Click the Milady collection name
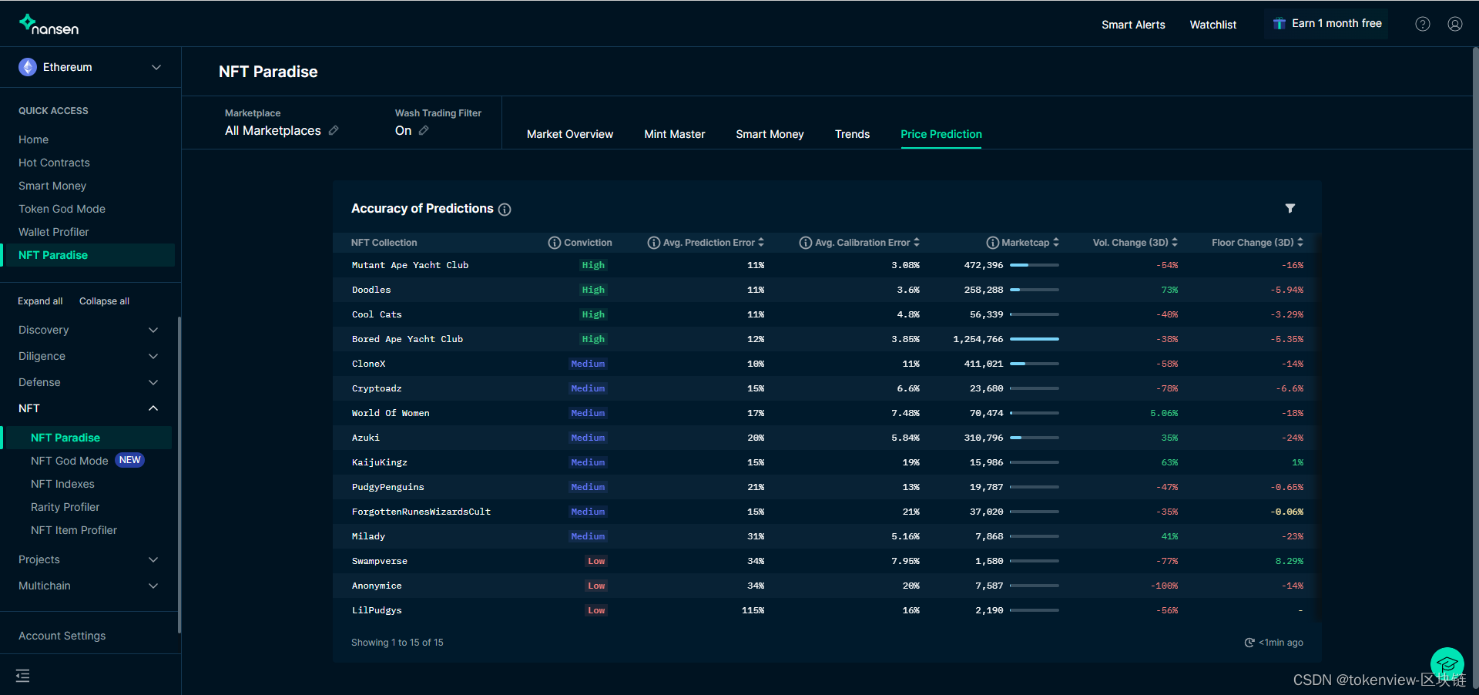Viewport: 1479px width, 695px height. click(x=368, y=536)
